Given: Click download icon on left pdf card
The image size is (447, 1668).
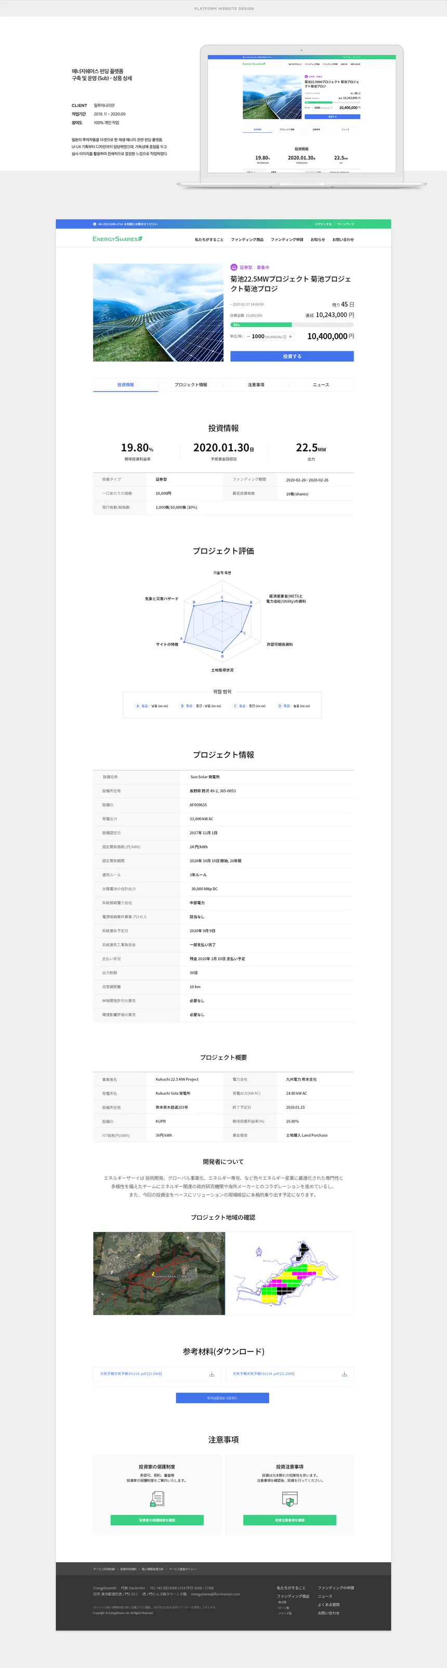Looking at the screenshot, I should [212, 1374].
